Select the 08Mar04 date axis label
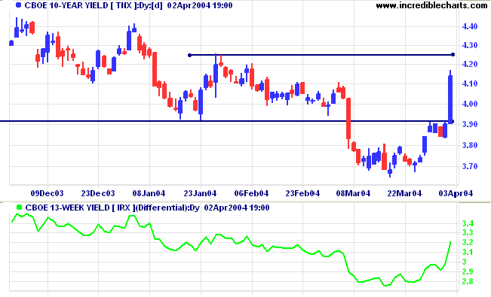 [353, 194]
